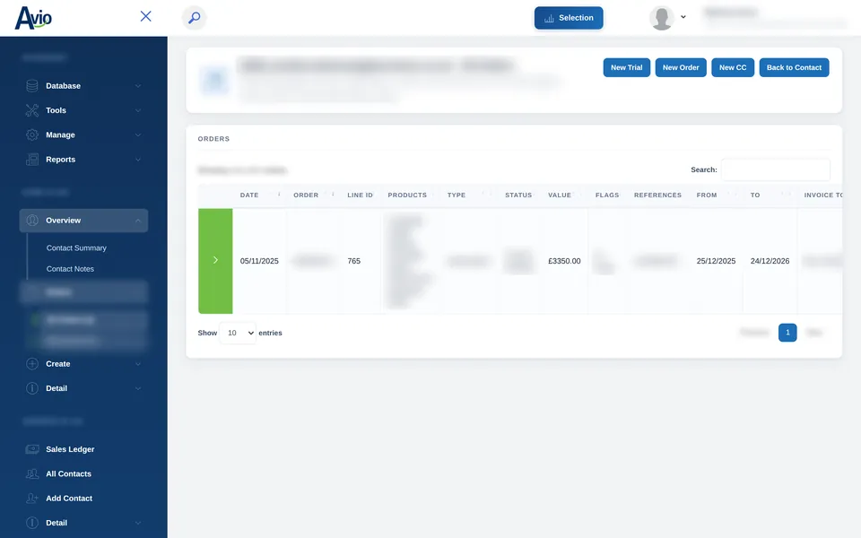Screen dimensions: 861x538
Task: Open the search magnifier icon
Action: point(194,18)
